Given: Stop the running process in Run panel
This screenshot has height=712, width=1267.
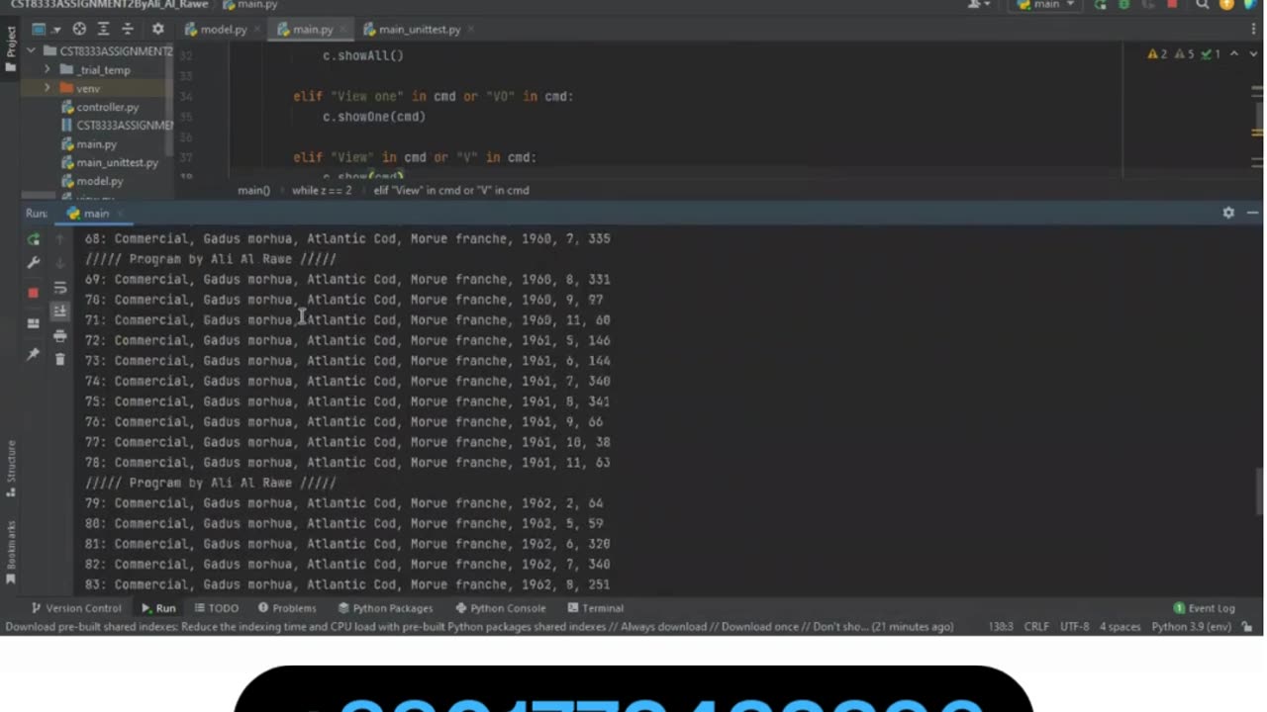Looking at the screenshot, I should (34, 293).
